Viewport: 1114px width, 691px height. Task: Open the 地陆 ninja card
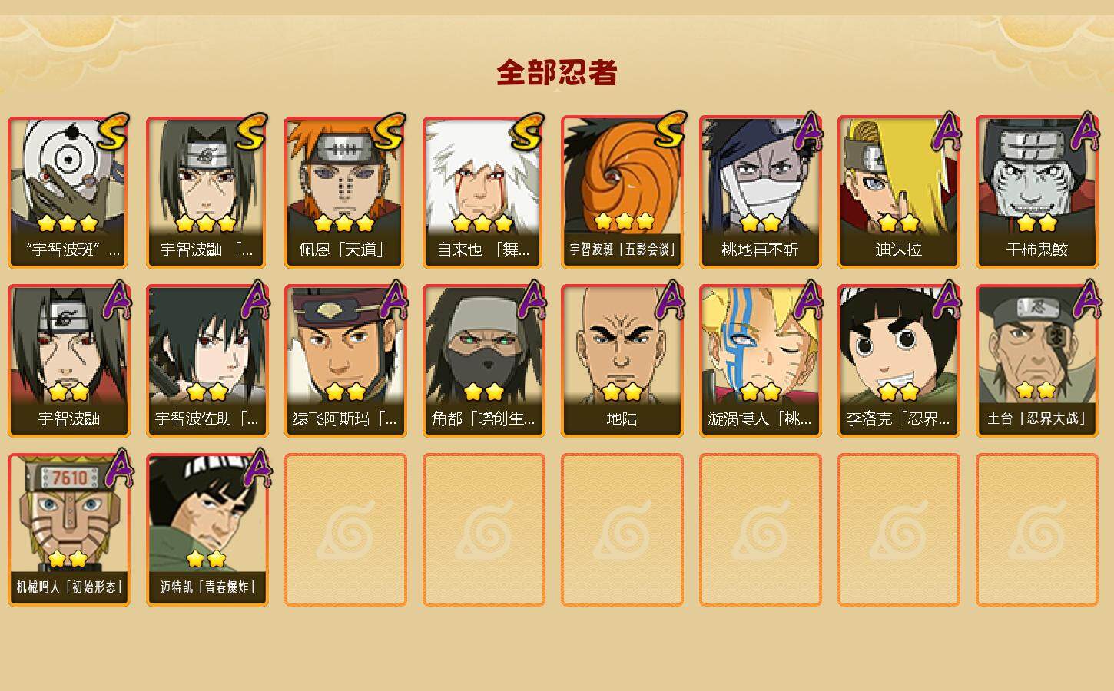point(622,361)
